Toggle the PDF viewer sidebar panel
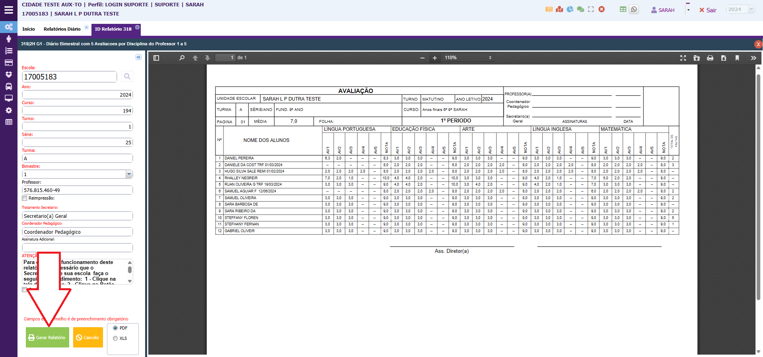This screenshot has height=357, width=763. point(156,58)
